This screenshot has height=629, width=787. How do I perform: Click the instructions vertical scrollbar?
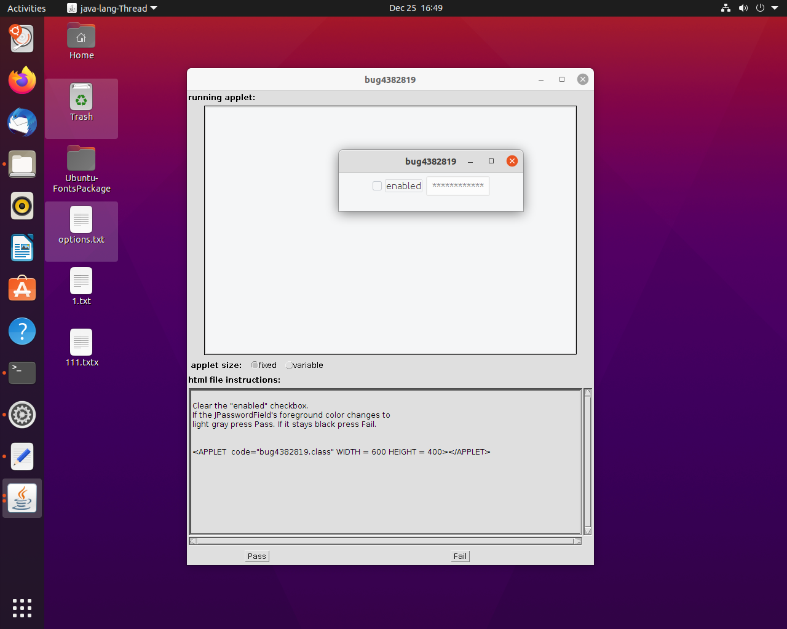coord(587,461)
